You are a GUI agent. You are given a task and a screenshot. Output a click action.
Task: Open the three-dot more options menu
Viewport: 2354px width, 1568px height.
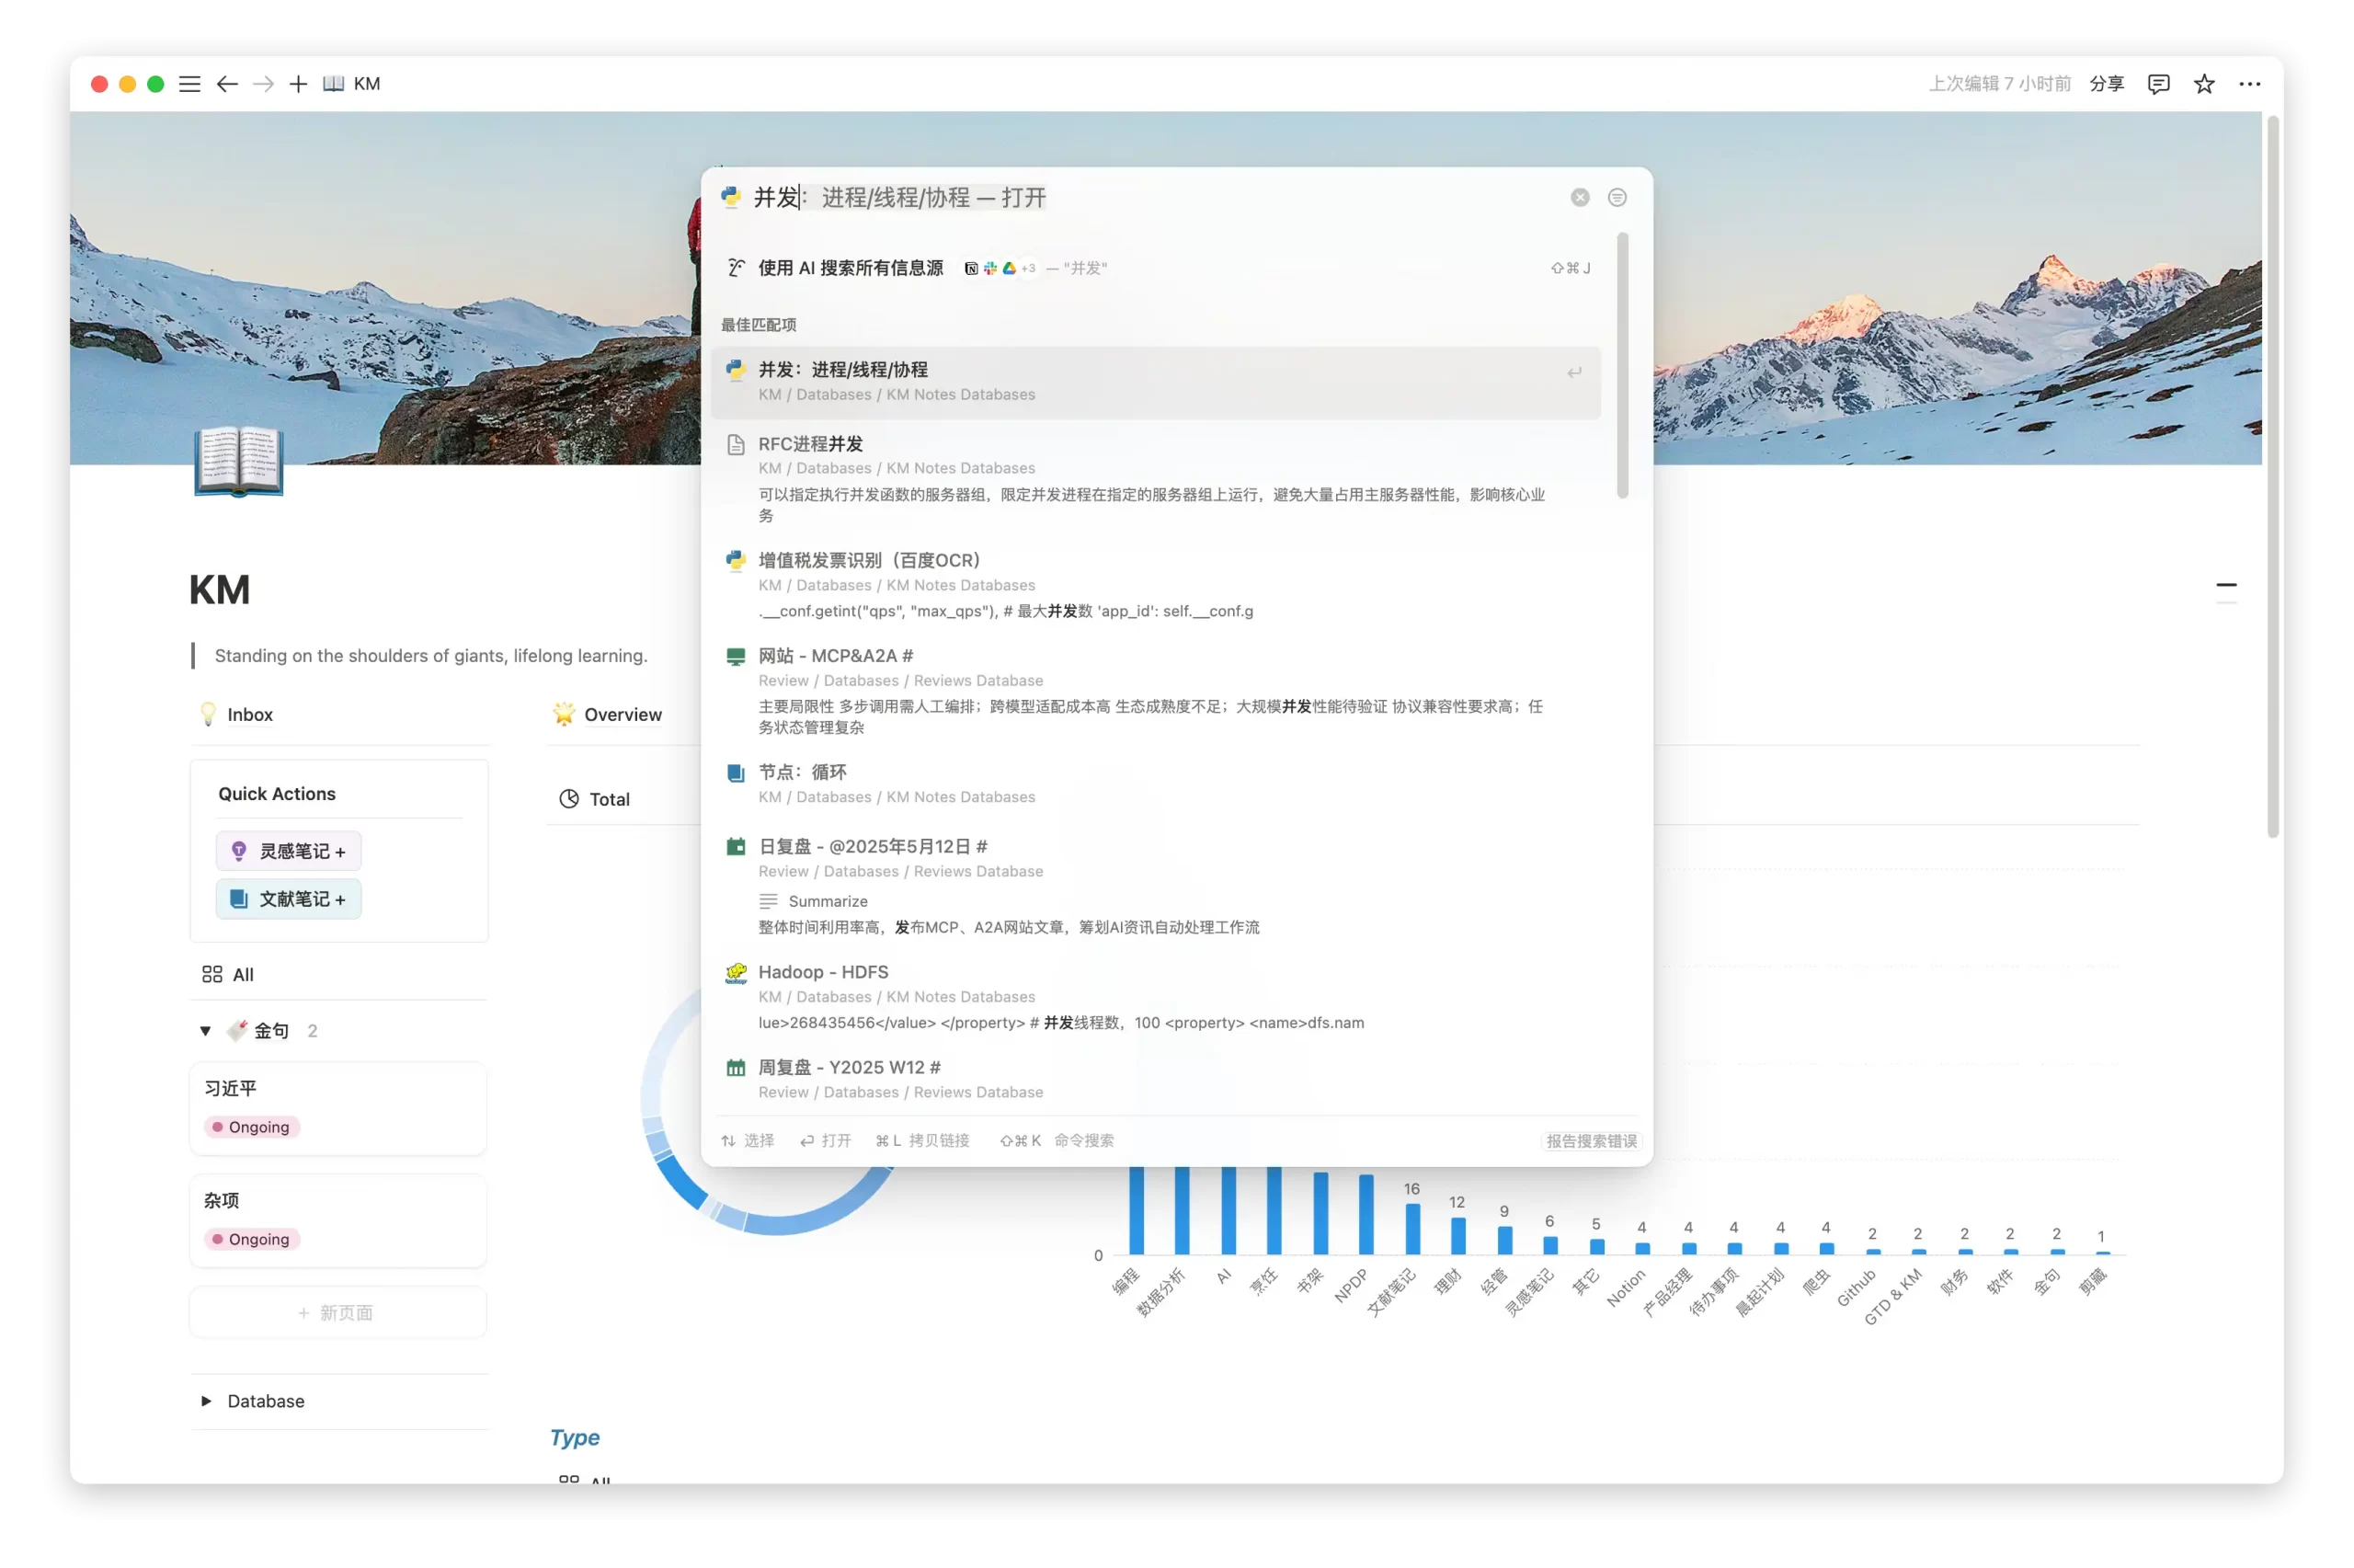coord(2249,84)
